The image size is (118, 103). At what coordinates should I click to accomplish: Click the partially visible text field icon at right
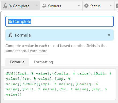coord(117,6)
